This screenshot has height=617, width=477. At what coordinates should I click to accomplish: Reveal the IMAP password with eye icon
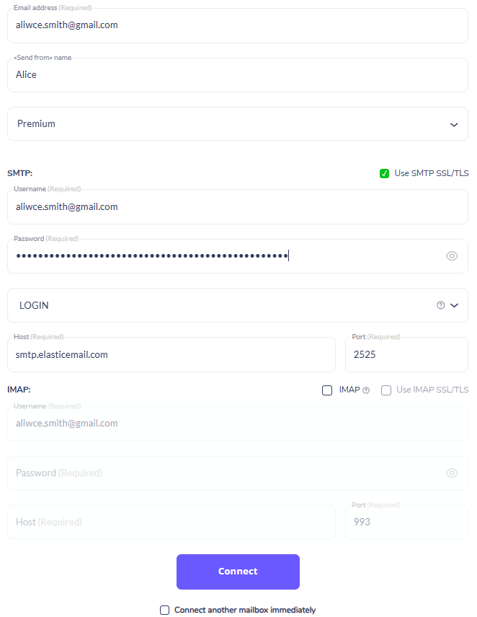coord(452,473)
